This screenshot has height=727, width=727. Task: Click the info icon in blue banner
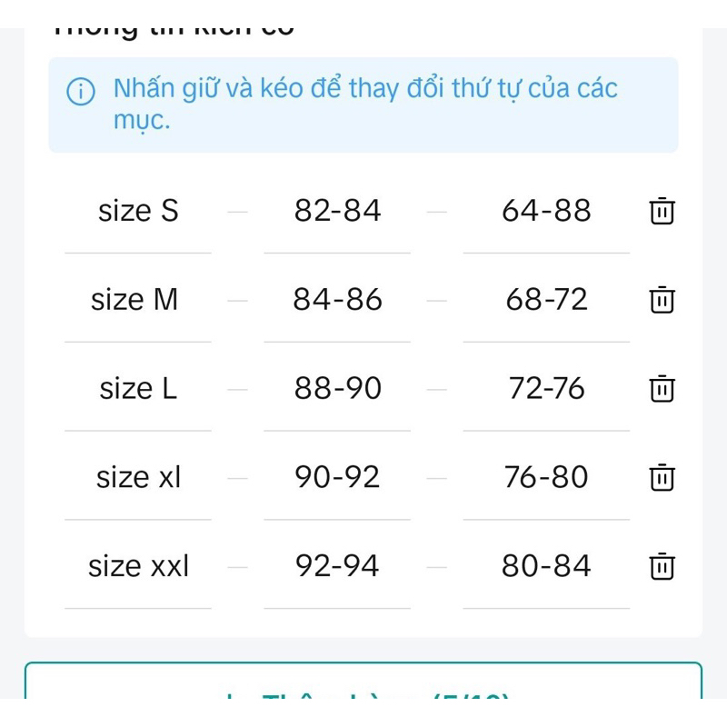[81, 92]
